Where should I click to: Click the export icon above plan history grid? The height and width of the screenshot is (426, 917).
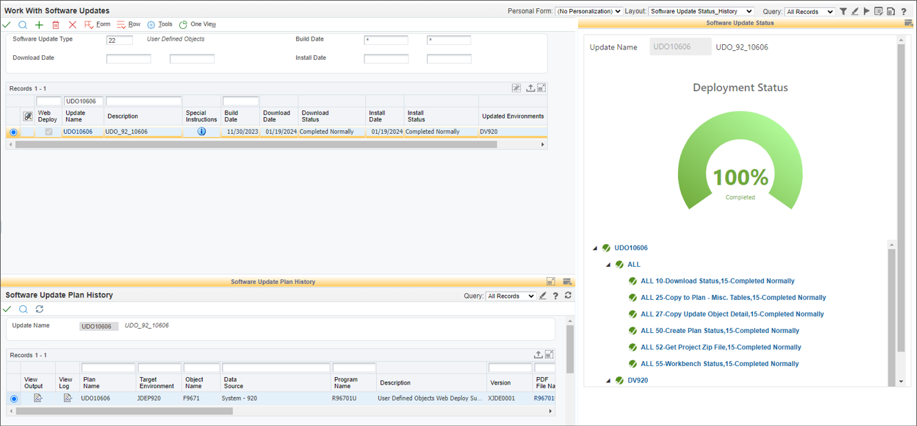pos(538,354)
